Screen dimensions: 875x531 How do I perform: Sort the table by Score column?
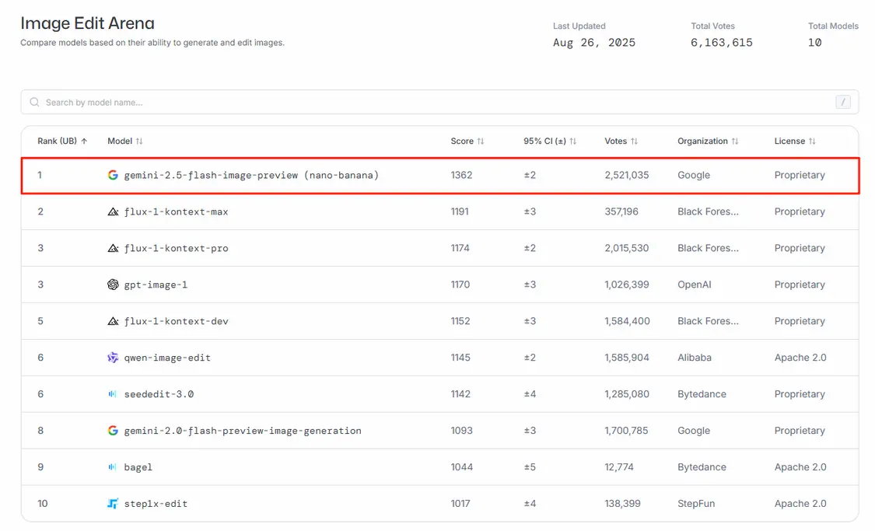[x=467, y=141]
